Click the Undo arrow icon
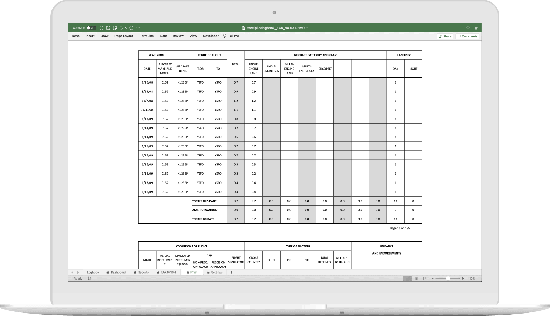The width and height of the screenshot is (550, 316). 122,28
